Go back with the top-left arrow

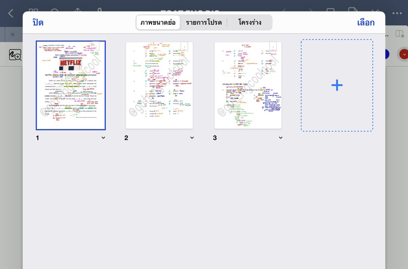11,13
